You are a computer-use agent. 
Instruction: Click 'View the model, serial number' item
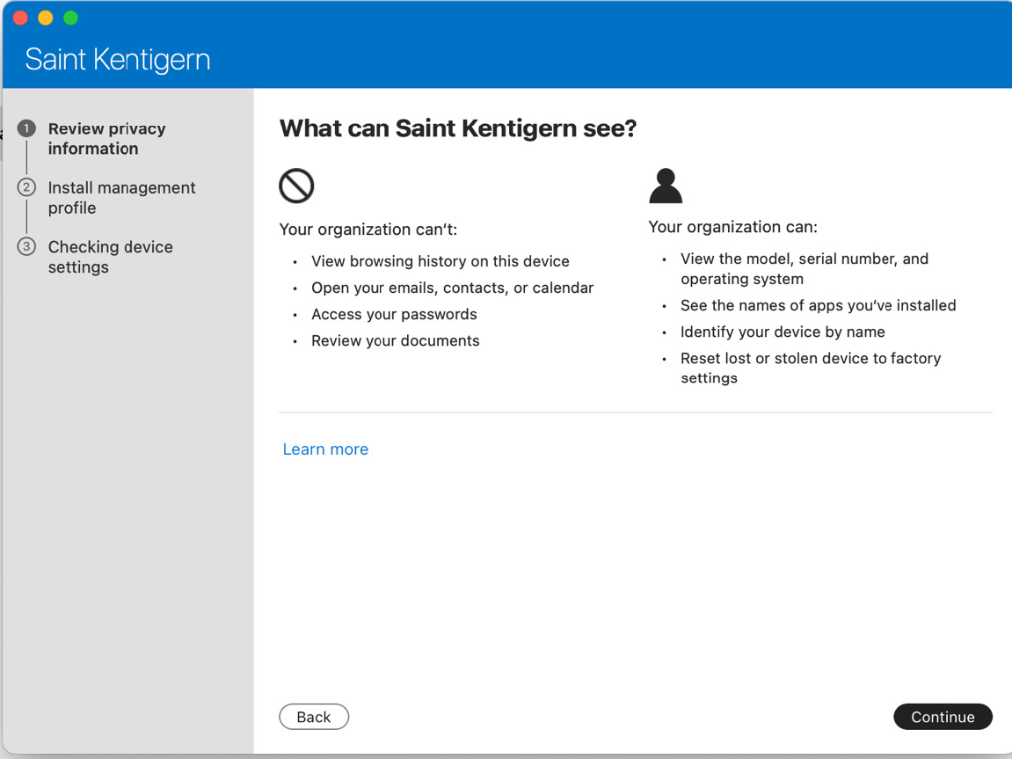(x=805, y=268)
